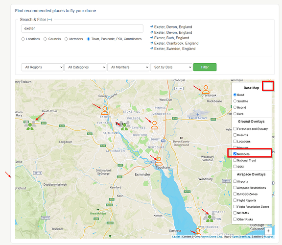
Task: Click the location arrow for Exeter, Cranbrook
Action: [152, 43]
